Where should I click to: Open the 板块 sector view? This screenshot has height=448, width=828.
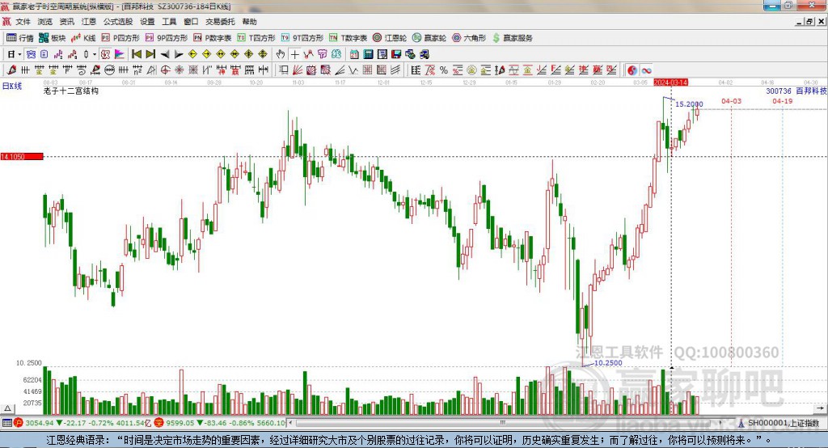click(x=53, y=37)
